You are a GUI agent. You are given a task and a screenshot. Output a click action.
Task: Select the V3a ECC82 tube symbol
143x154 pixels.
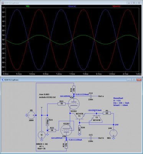[x=74, y=104]
